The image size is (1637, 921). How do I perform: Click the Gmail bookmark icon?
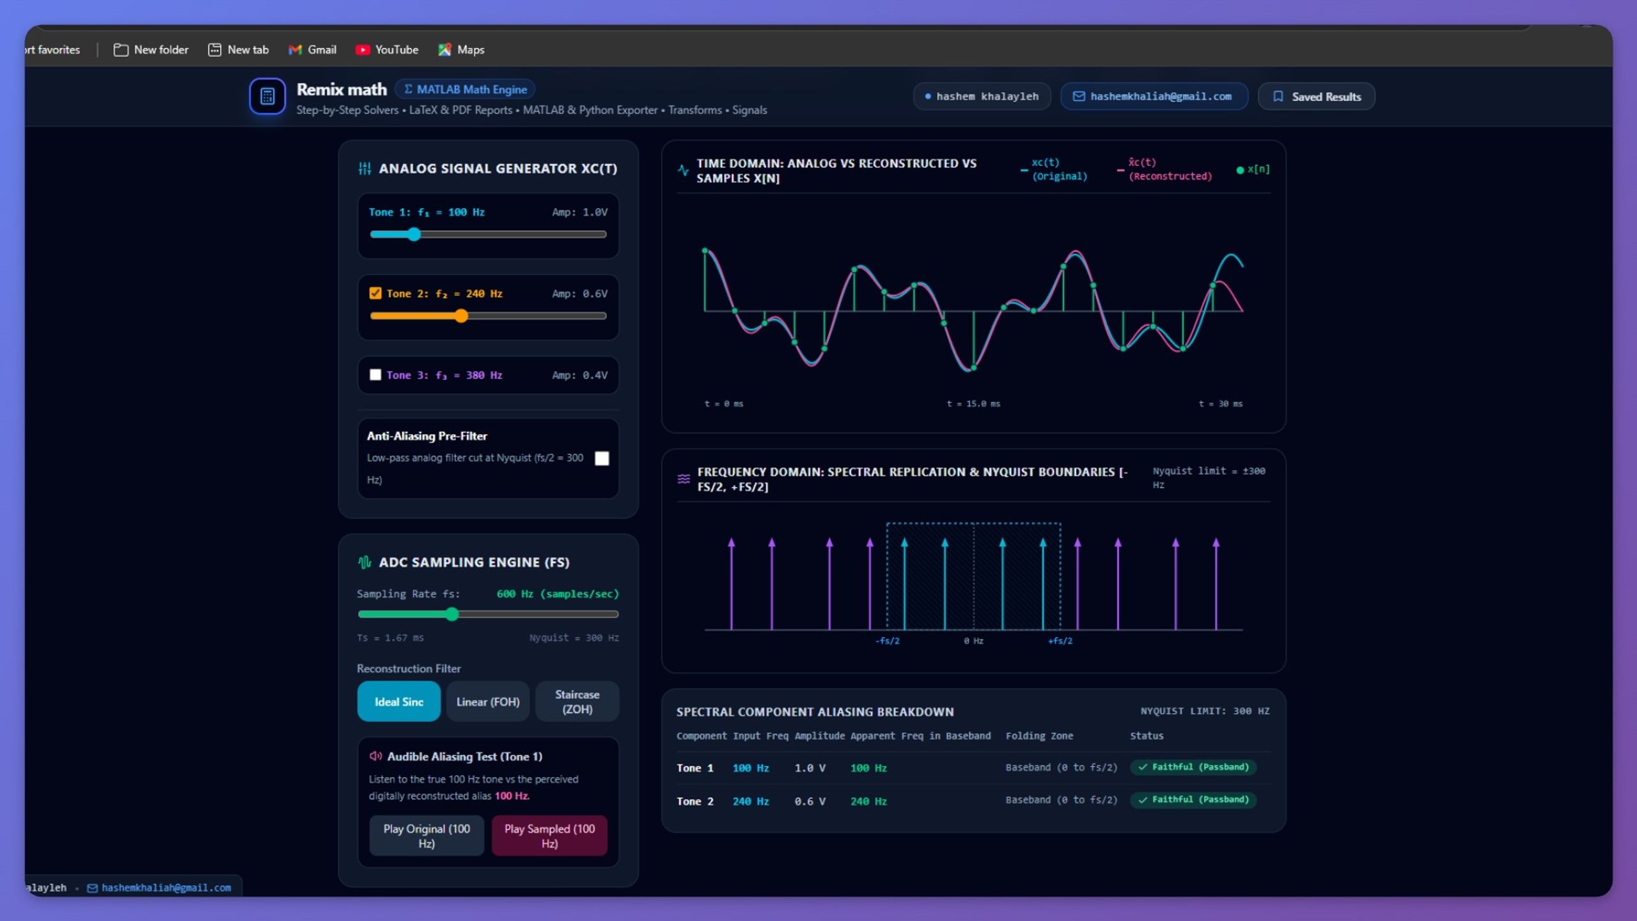click(x=295, y=50)
